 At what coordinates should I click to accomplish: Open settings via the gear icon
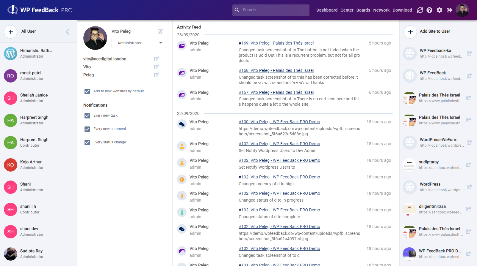(440, 10)
